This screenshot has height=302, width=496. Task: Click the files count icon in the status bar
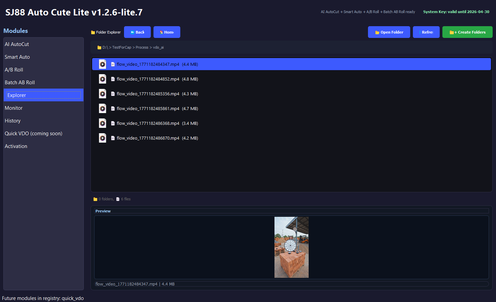118,199
